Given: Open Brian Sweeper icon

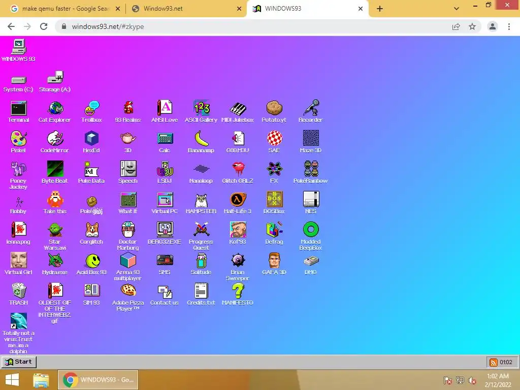Looking at the screenshot, I should coord(238,267).
